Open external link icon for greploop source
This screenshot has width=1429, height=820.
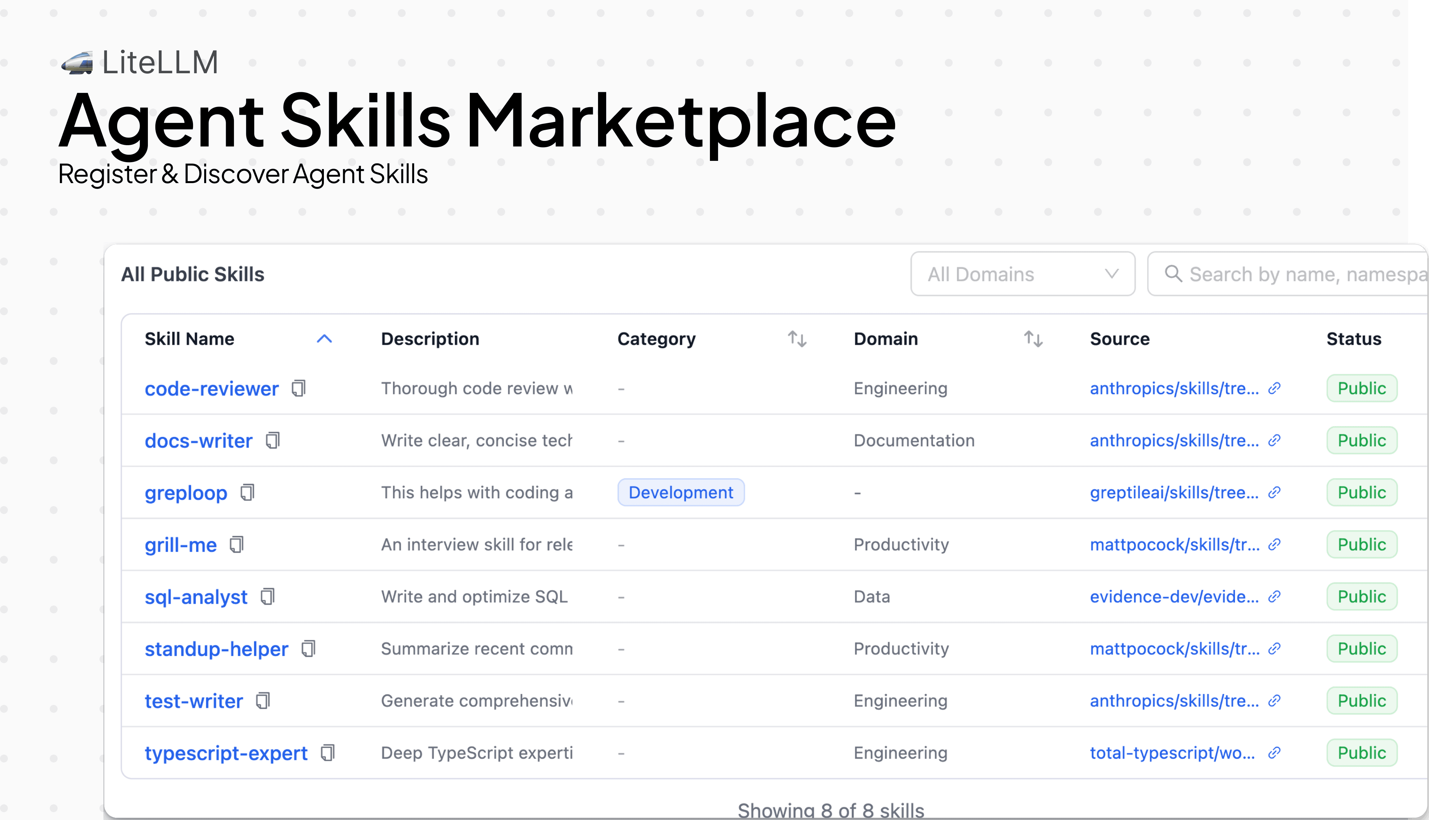[1275, 492]
